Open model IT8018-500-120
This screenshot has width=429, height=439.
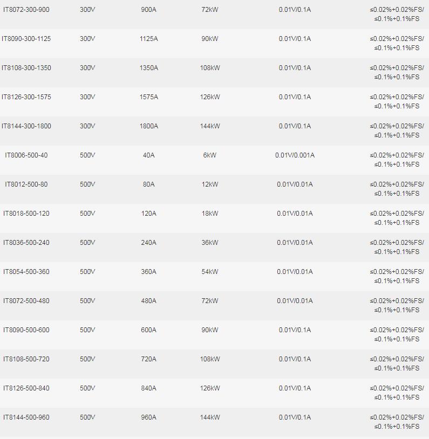click(26, 214)
